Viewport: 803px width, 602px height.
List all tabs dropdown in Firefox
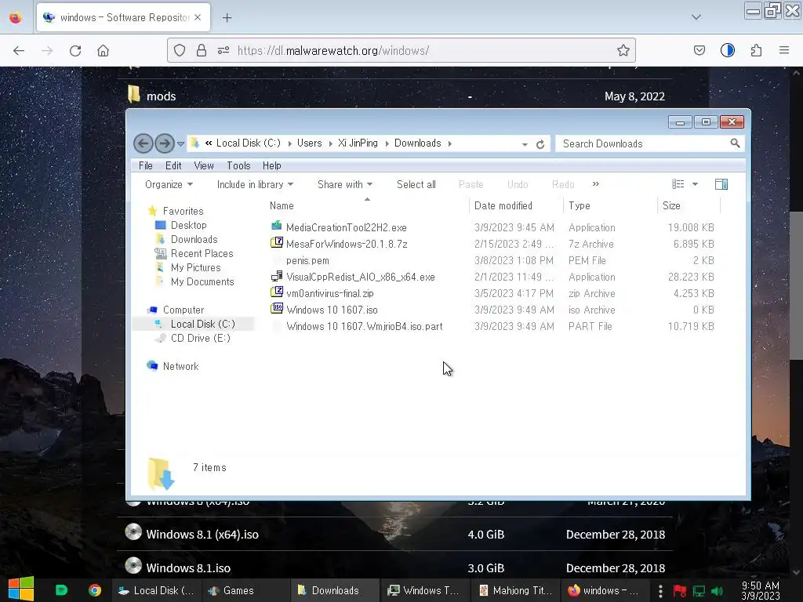pyautogui.click(x=696, y=17)
